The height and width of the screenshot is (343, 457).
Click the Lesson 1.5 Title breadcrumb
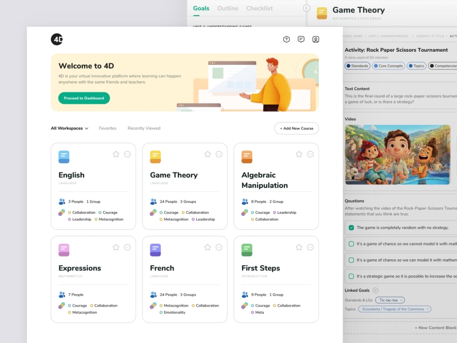coord(430,36)
